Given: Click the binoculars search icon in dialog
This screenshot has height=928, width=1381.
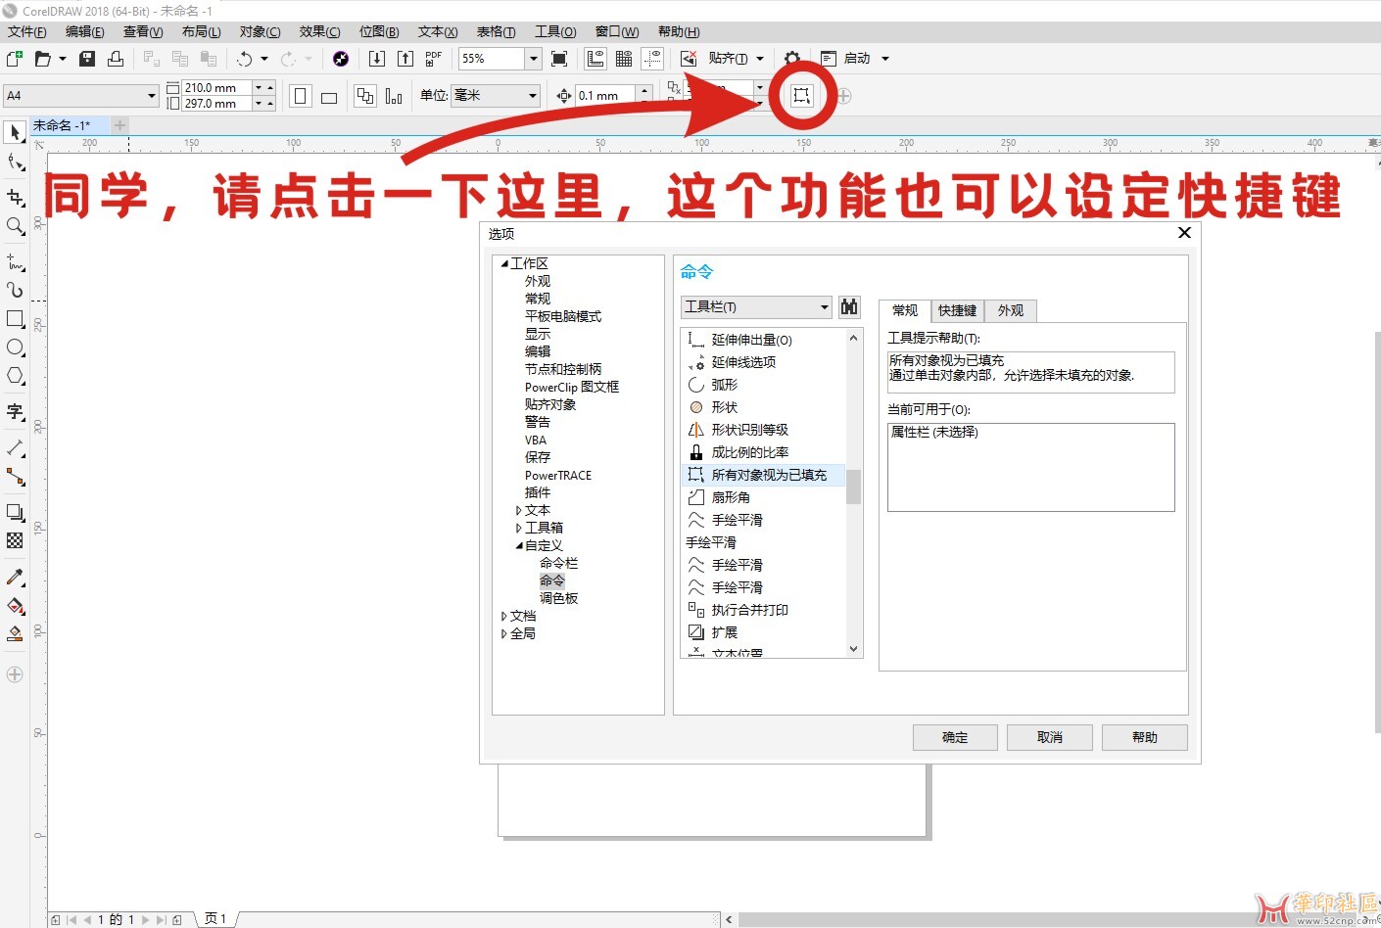Looking at the screenshot, I should [x=849, y=307].
